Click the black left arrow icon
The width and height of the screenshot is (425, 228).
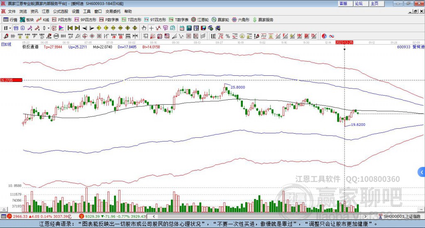pos(85,28)
